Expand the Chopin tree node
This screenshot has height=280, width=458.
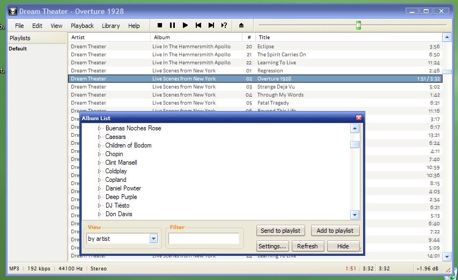coord(99,154)
